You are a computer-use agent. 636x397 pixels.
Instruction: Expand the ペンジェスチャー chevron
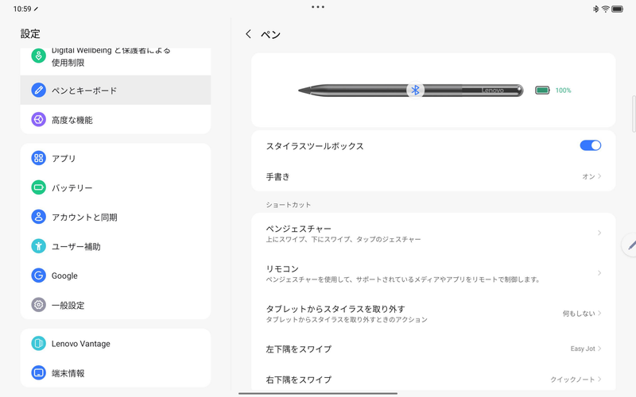599,233
